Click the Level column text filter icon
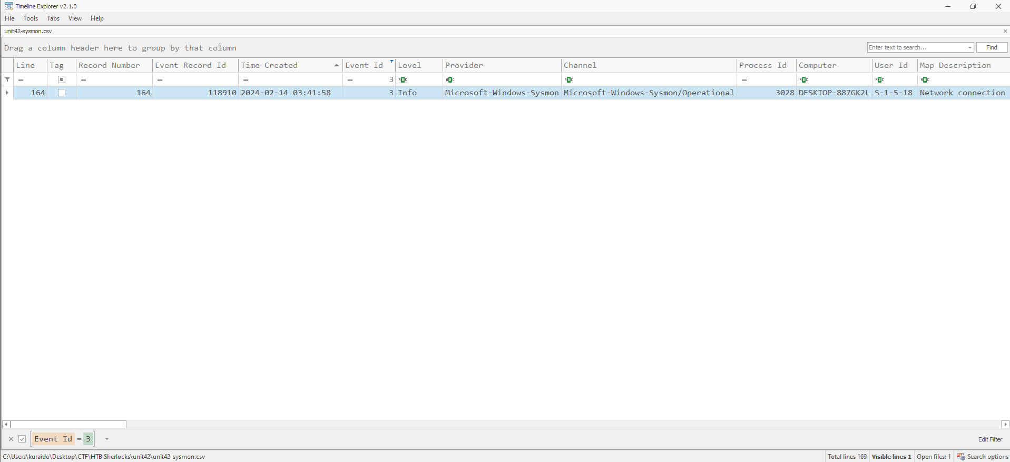Viewport: 1010px width, 462px height. tap(403, 80)
